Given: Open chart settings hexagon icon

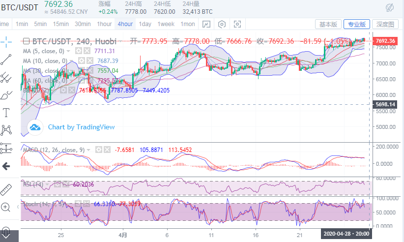Looking at the screenshot, I should tap(222, 24).
